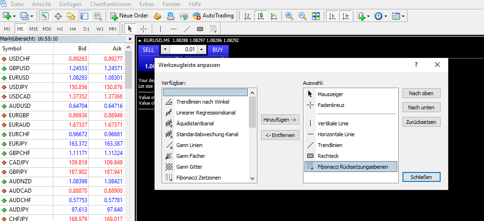Tile chart windows icon
Screen dimensions: 484x221
[x=316, y=16]
